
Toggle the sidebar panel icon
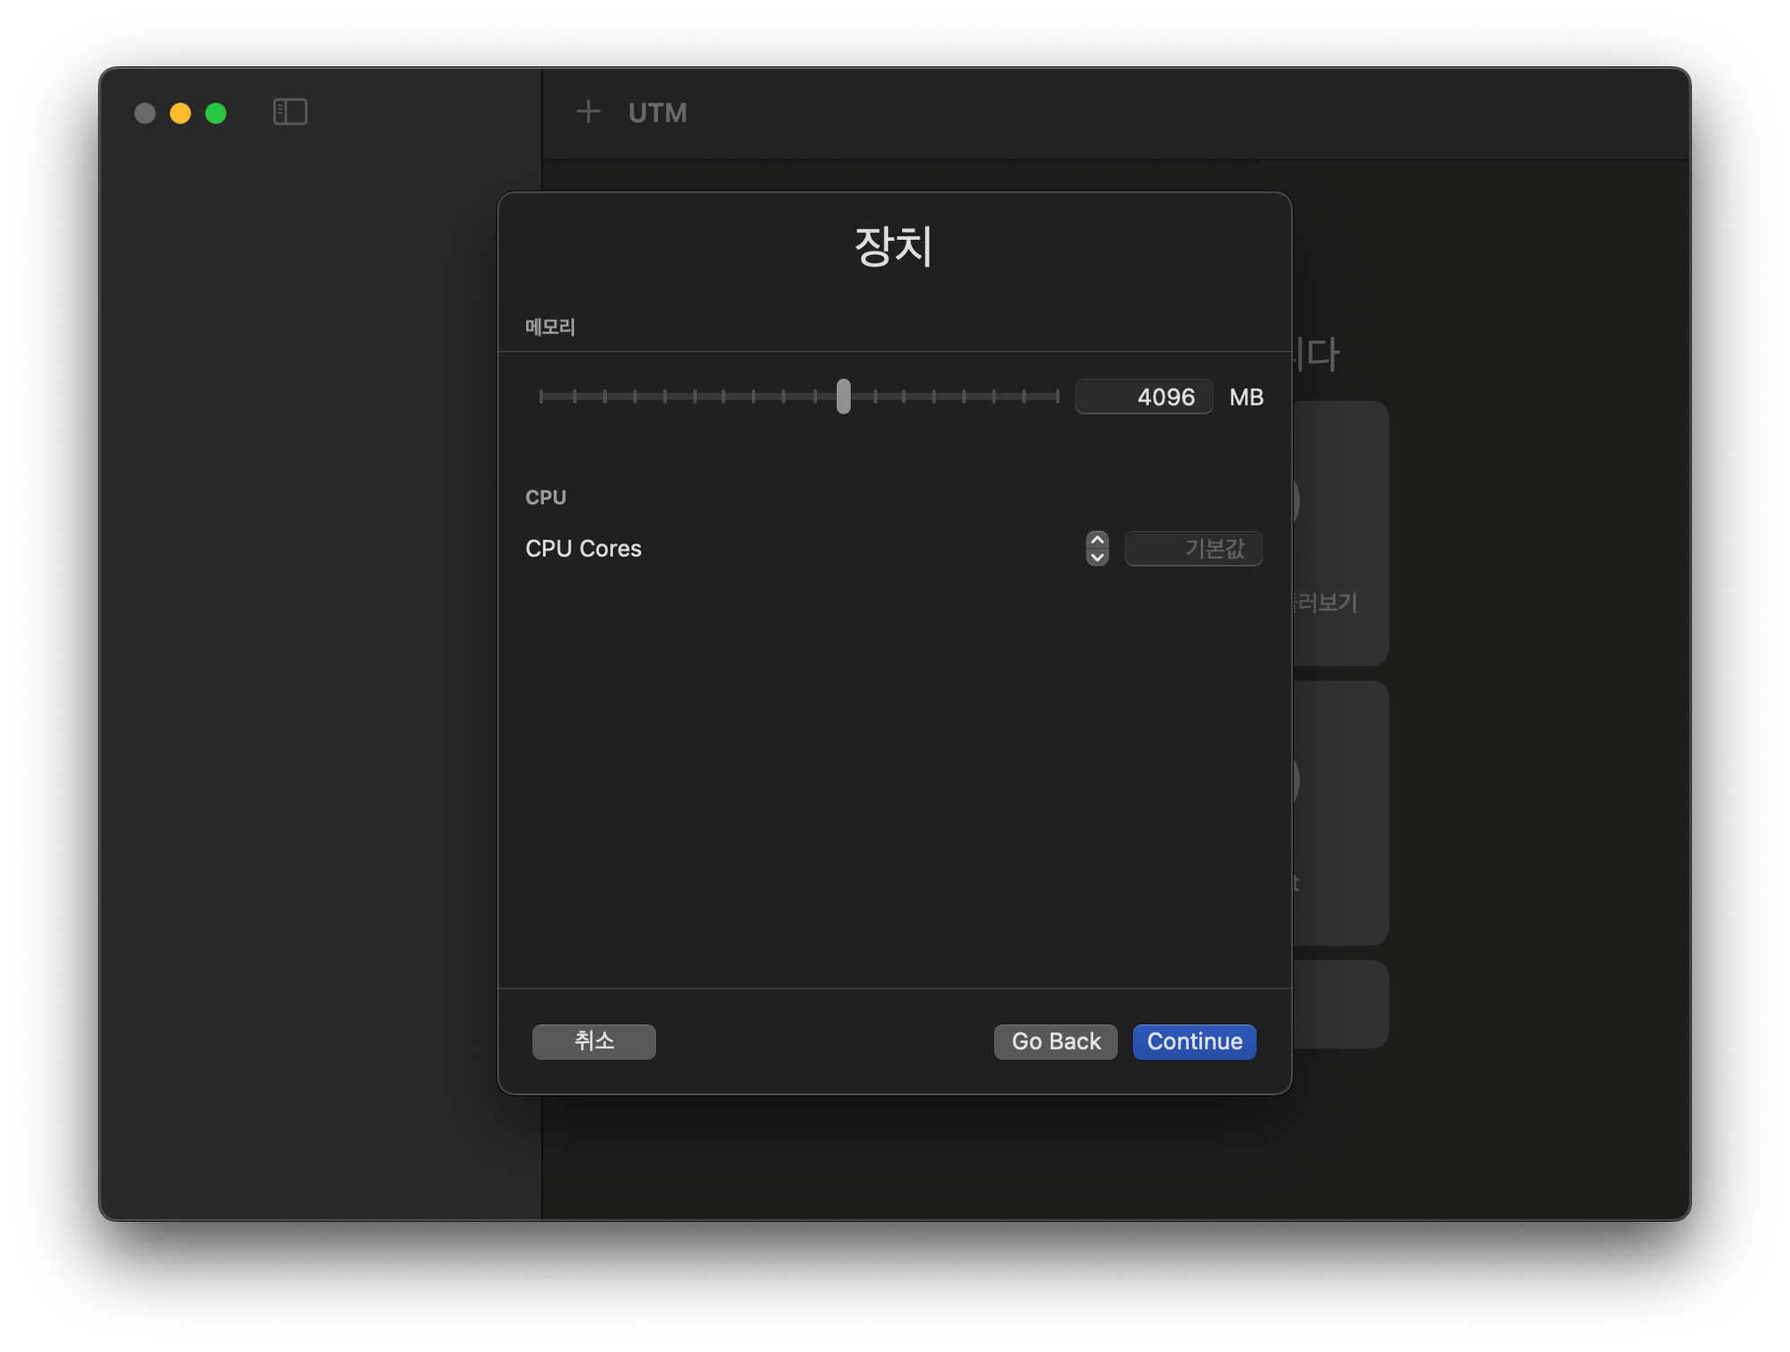tap(289, 112)
